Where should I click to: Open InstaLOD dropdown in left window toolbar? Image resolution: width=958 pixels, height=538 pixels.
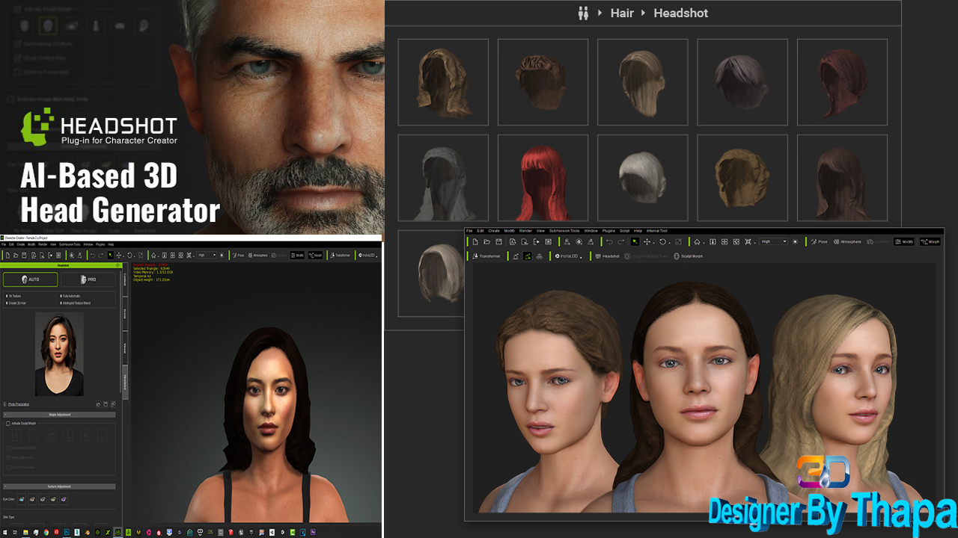tap(367, 255)
